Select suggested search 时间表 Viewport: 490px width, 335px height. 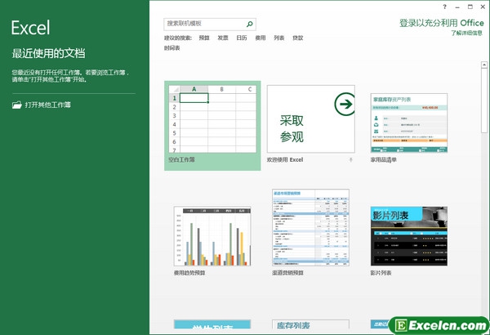click(171, 48)
